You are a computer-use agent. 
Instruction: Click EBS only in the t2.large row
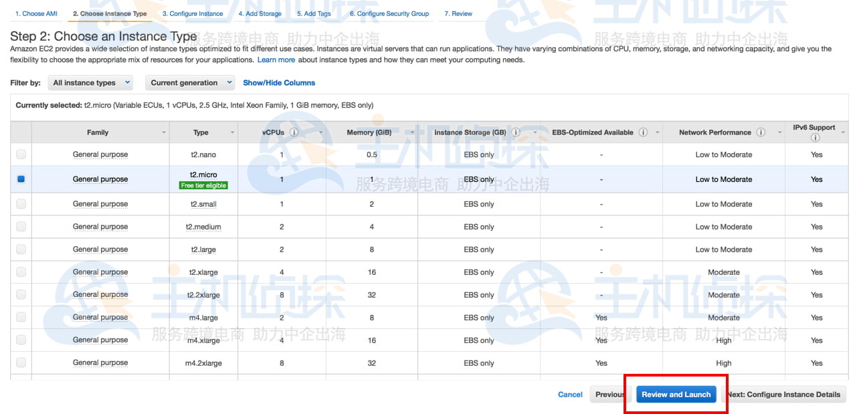tap(479, 249)
